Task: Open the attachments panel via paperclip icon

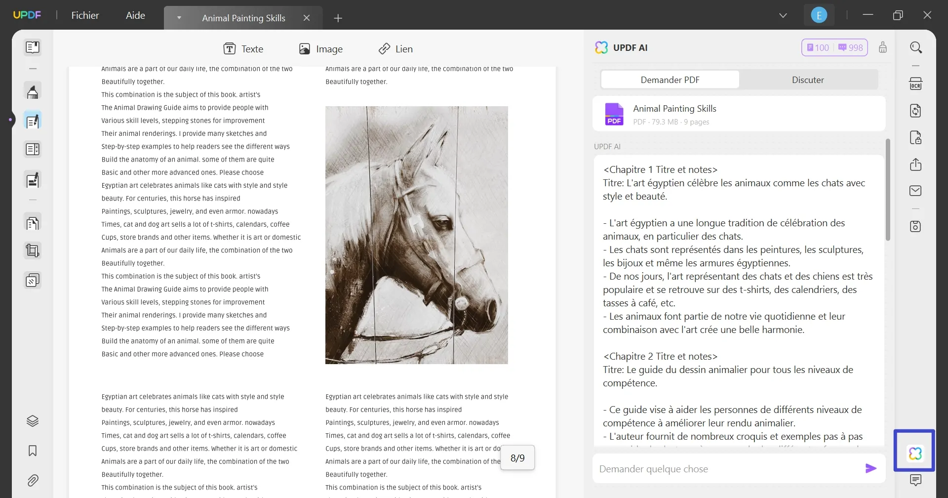Action: coord(33,480)
